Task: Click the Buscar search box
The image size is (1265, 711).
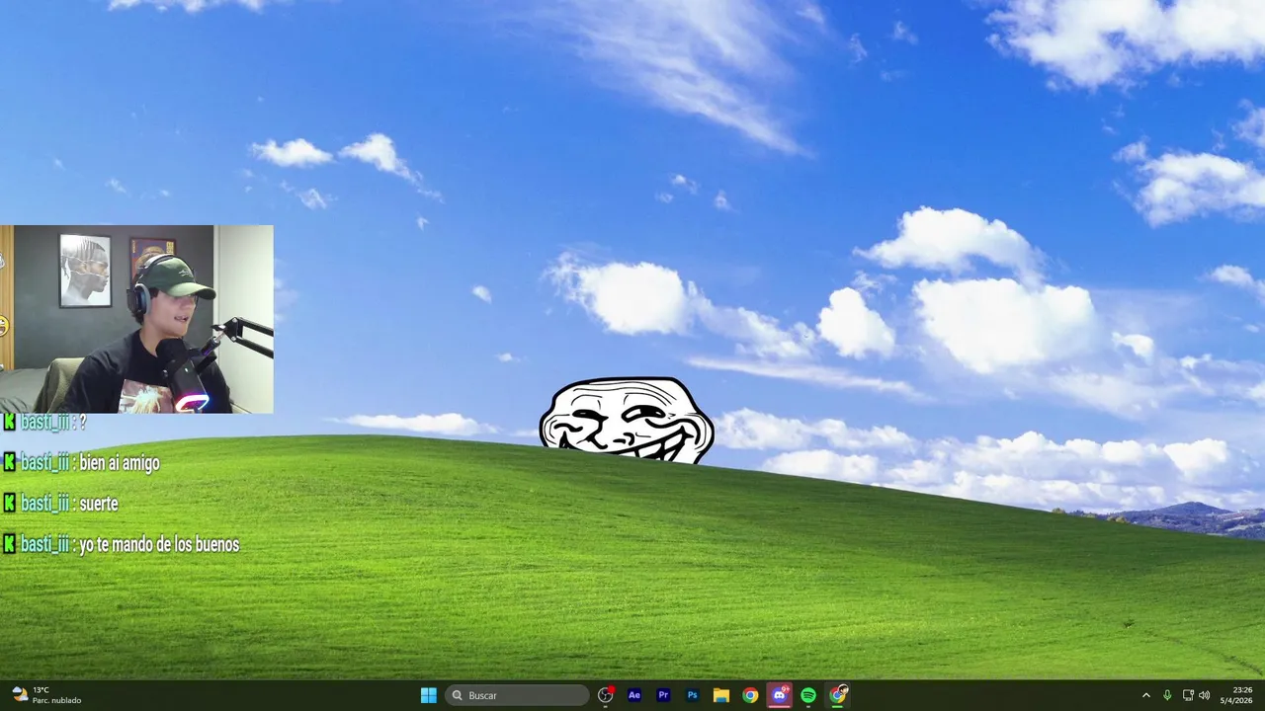Action: [x=517, y=695]
